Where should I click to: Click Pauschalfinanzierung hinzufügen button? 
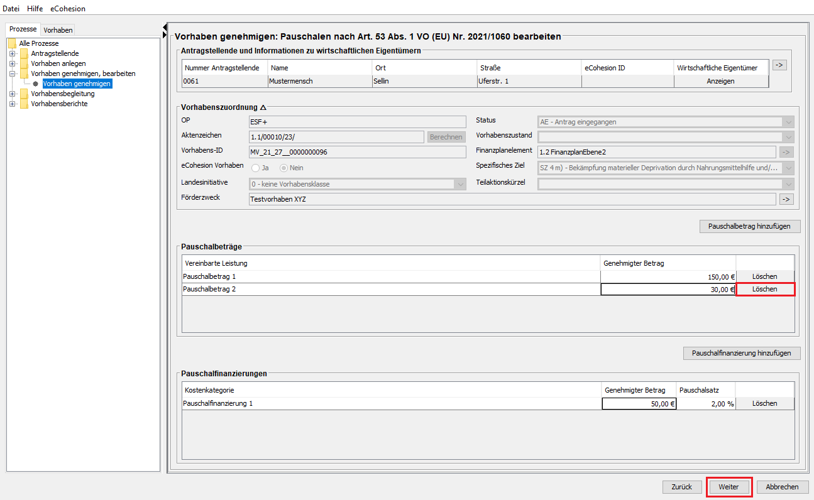click(742, 353)
